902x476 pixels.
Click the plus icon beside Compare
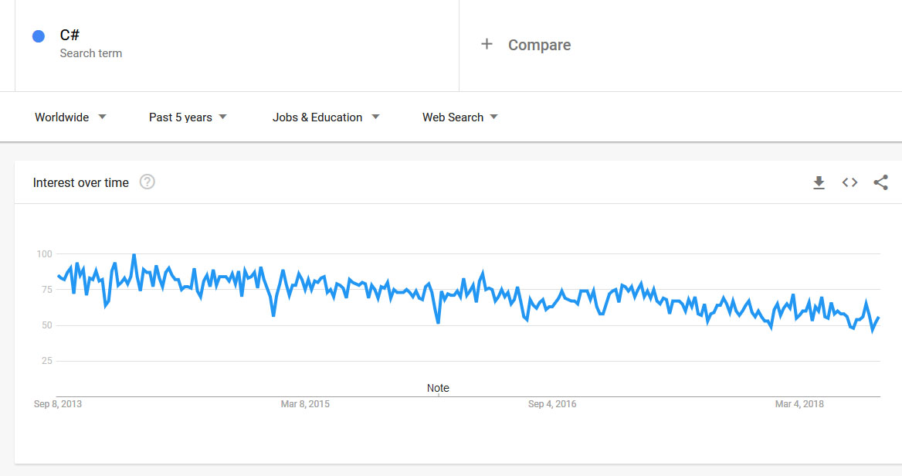(x=487, y=45)
